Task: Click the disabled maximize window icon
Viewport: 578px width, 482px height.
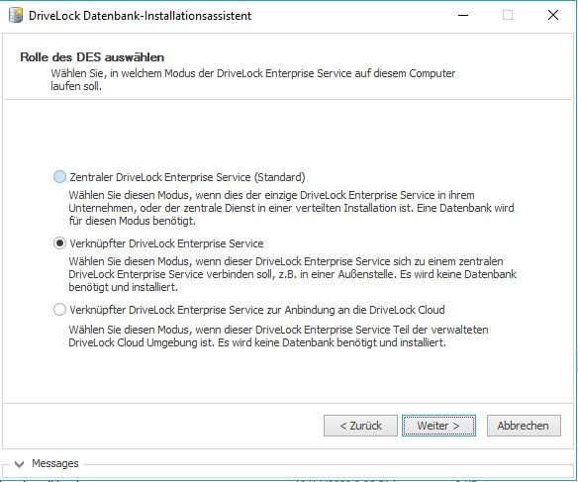Action: point(508,15)
